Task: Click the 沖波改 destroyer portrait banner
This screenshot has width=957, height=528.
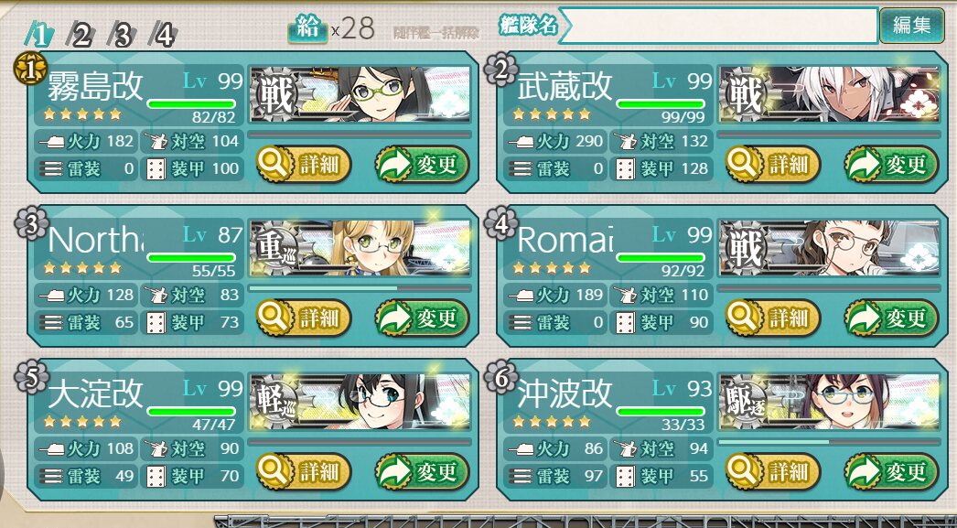Action: click(830, 402)
